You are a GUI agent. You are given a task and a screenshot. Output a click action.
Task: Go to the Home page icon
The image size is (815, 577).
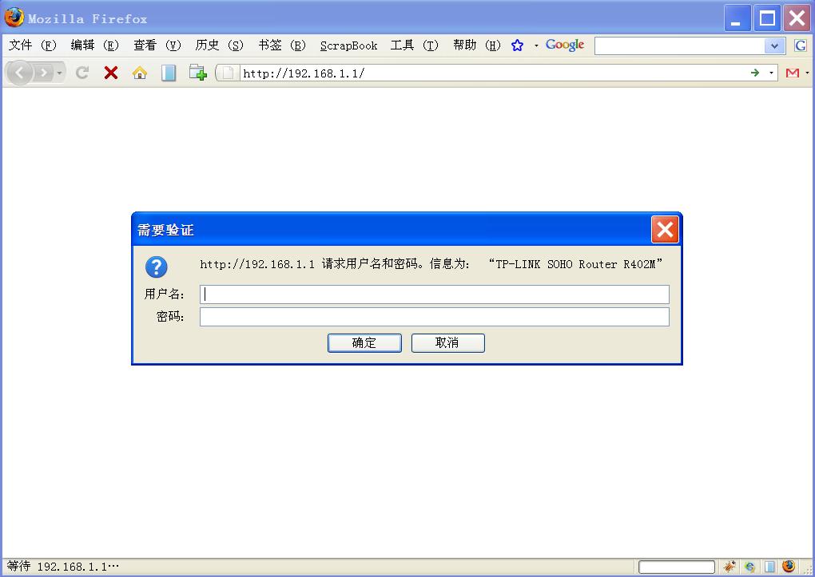tap(139, 73)
